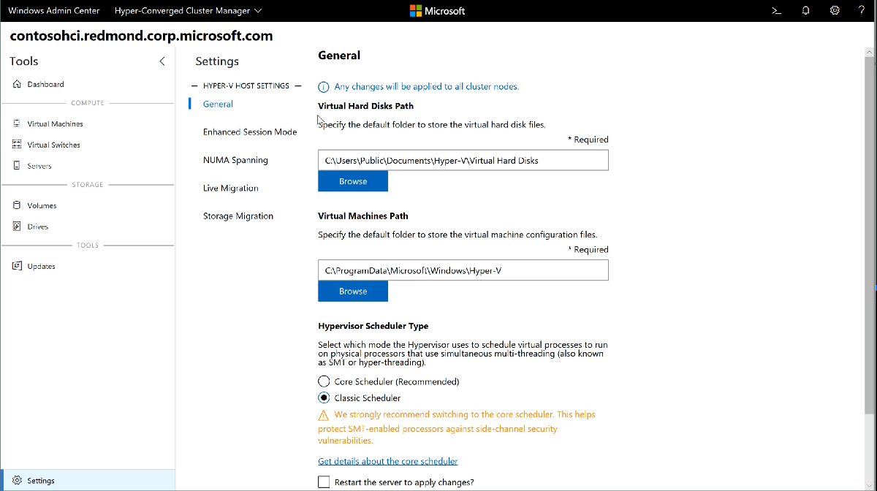Collapse the Tools sidebar panel
This screenshot has width=877, height=491.
click(162, 61)
